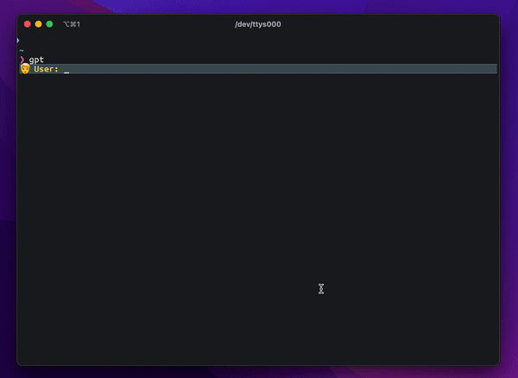Click the pink prompt arrow before gpt
518x378 pixels.
[x=22, y=60]
